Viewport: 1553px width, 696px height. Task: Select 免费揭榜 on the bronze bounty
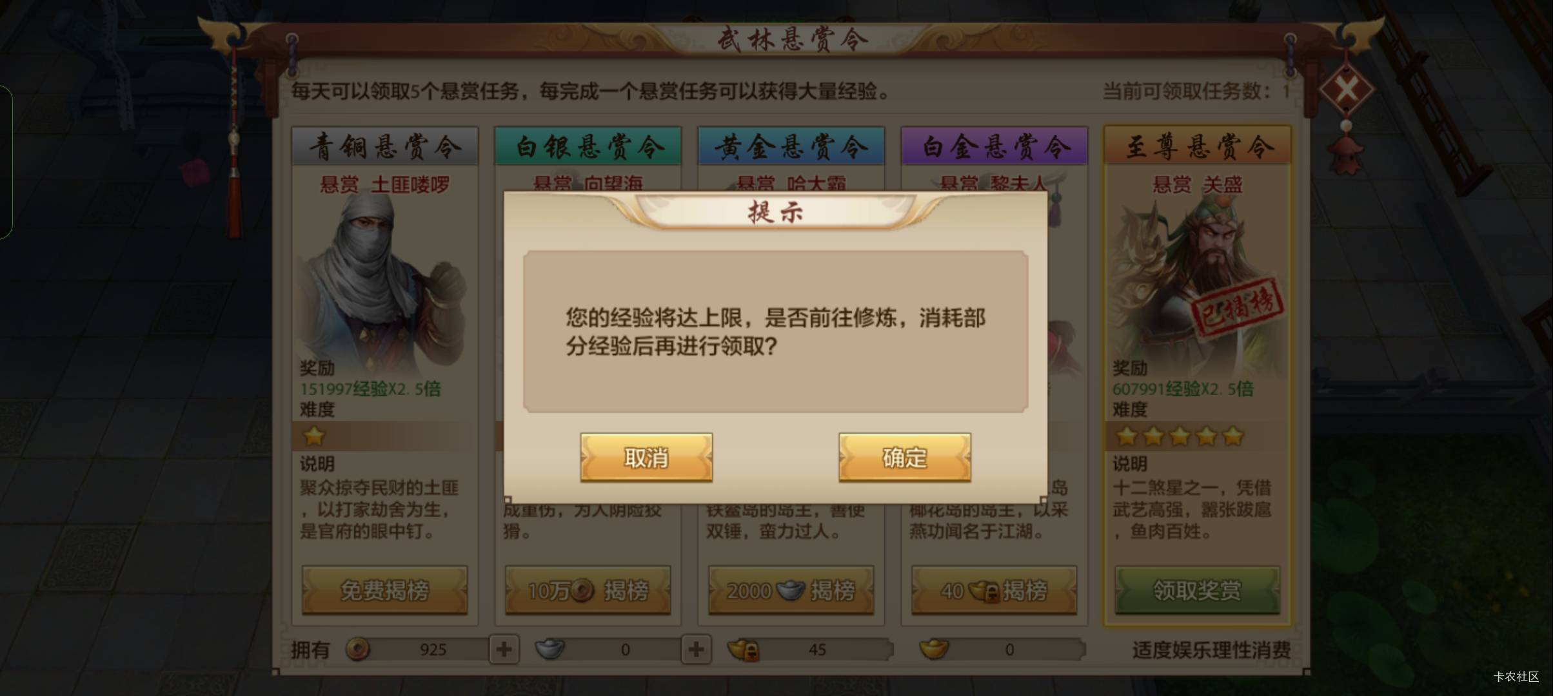pyautogui.click(x=384, y=590)
